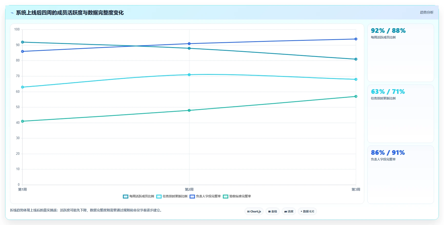Screen dimensions: 444x225
Task: Click the 第2周 point of the 验收标准完整率 line at 48
Action: click(x=189, y=110)
